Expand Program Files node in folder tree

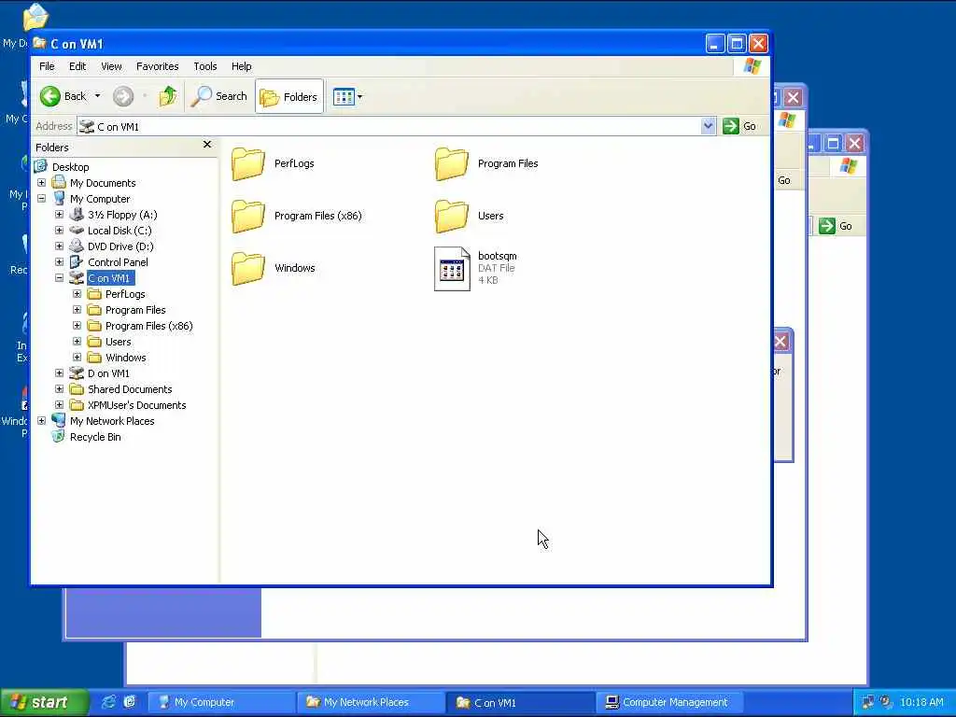[77, 310]
